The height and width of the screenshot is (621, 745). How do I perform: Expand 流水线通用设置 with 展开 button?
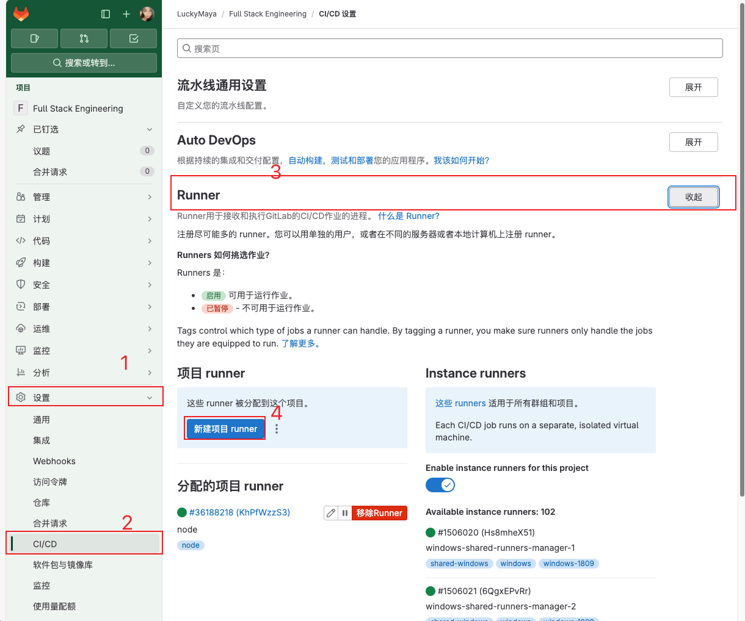(x=693, y=87)
